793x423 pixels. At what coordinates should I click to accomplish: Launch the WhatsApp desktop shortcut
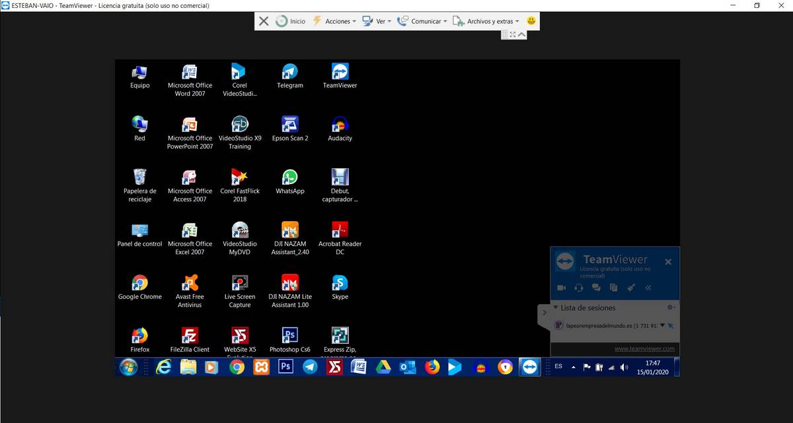[x=289, y=182]
